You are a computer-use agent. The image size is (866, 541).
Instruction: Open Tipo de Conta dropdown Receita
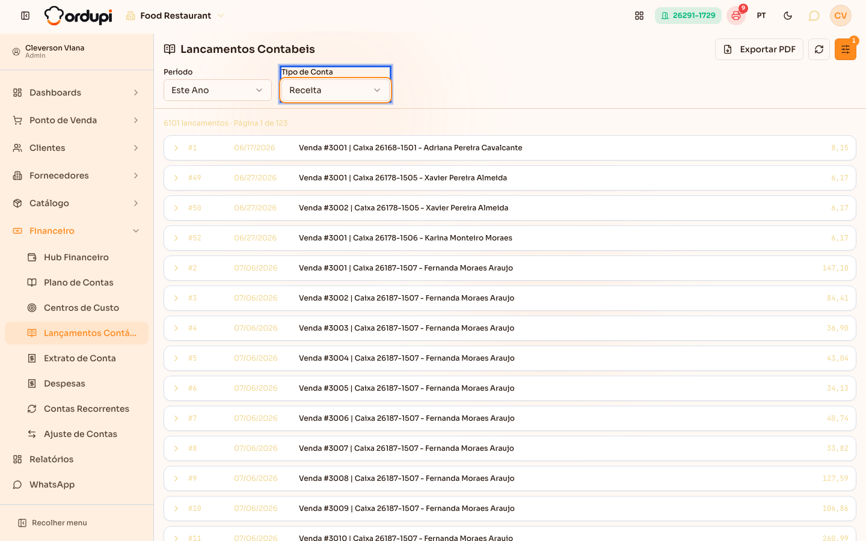(x=336, y=90)
